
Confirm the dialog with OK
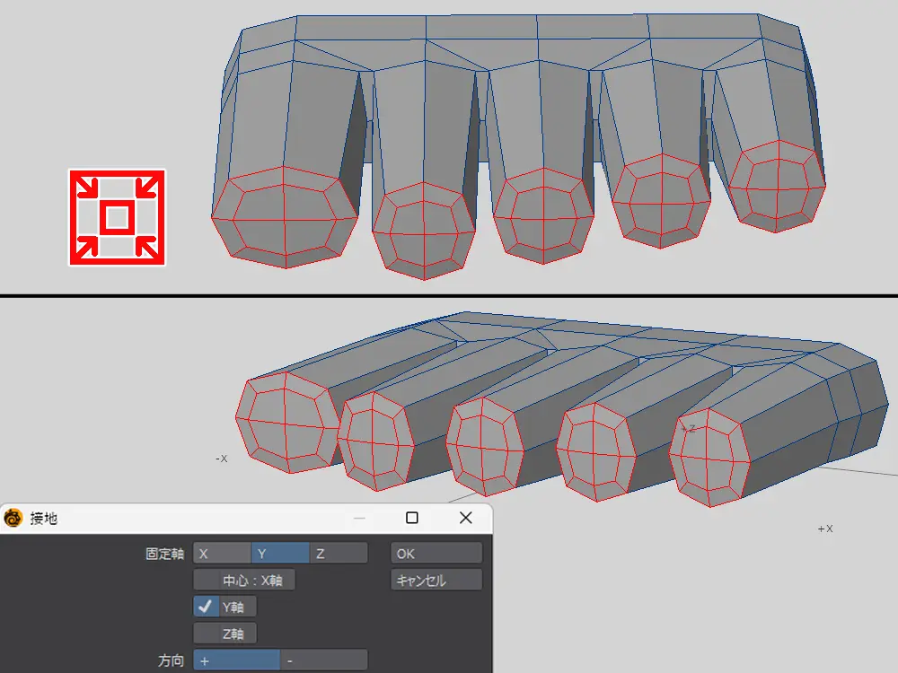pos(436,554)
